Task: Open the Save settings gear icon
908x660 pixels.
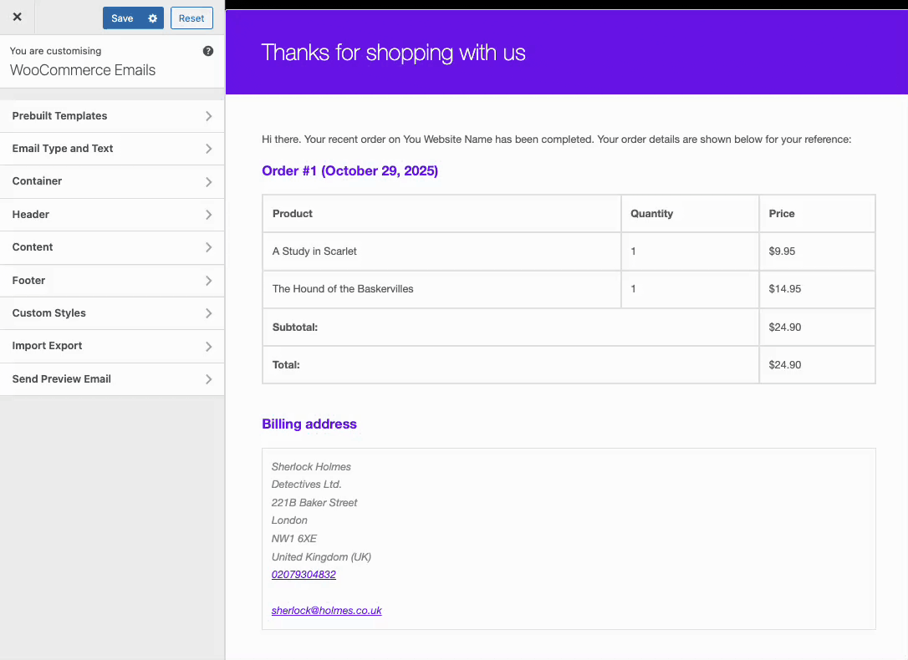Action: [152, 18]
